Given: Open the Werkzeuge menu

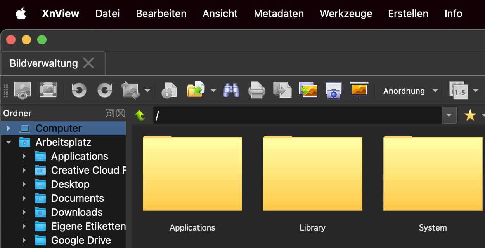Looking at the screenshot, I should tap(346, 14).
